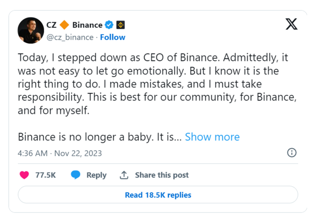Open the 4:36 AM Nov 22, 2023 timestamp

tap(60, 153)
